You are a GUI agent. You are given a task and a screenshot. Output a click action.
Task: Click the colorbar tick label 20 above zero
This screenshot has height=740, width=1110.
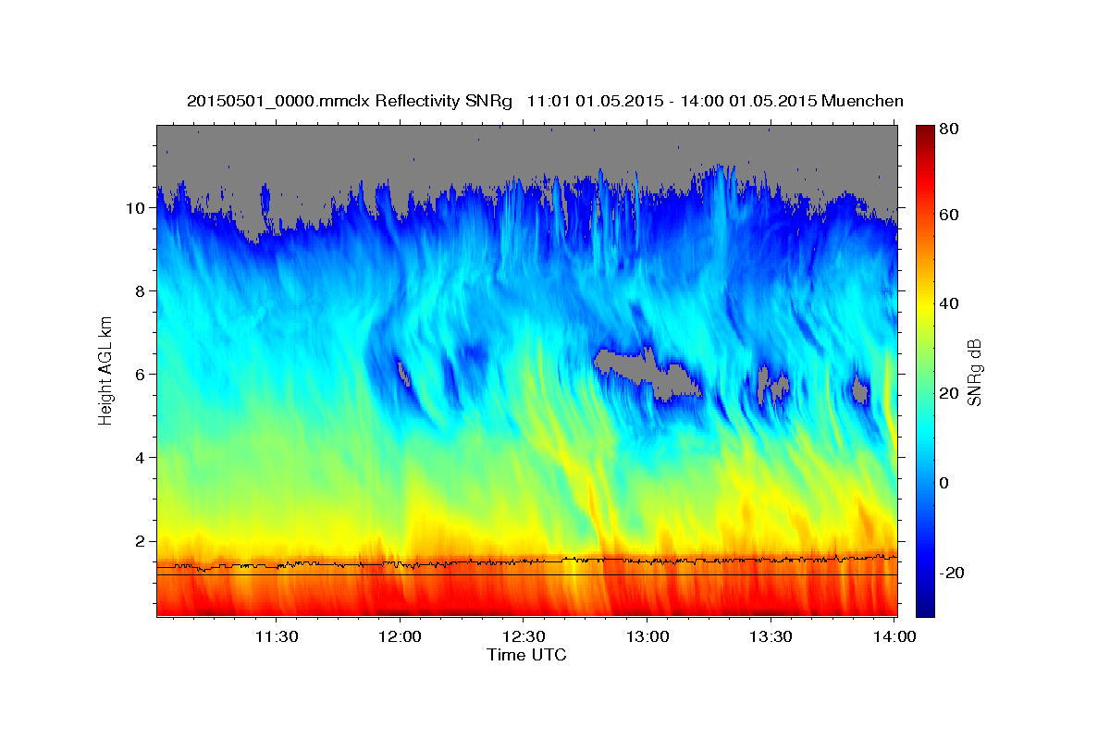(x=948, y=393)
